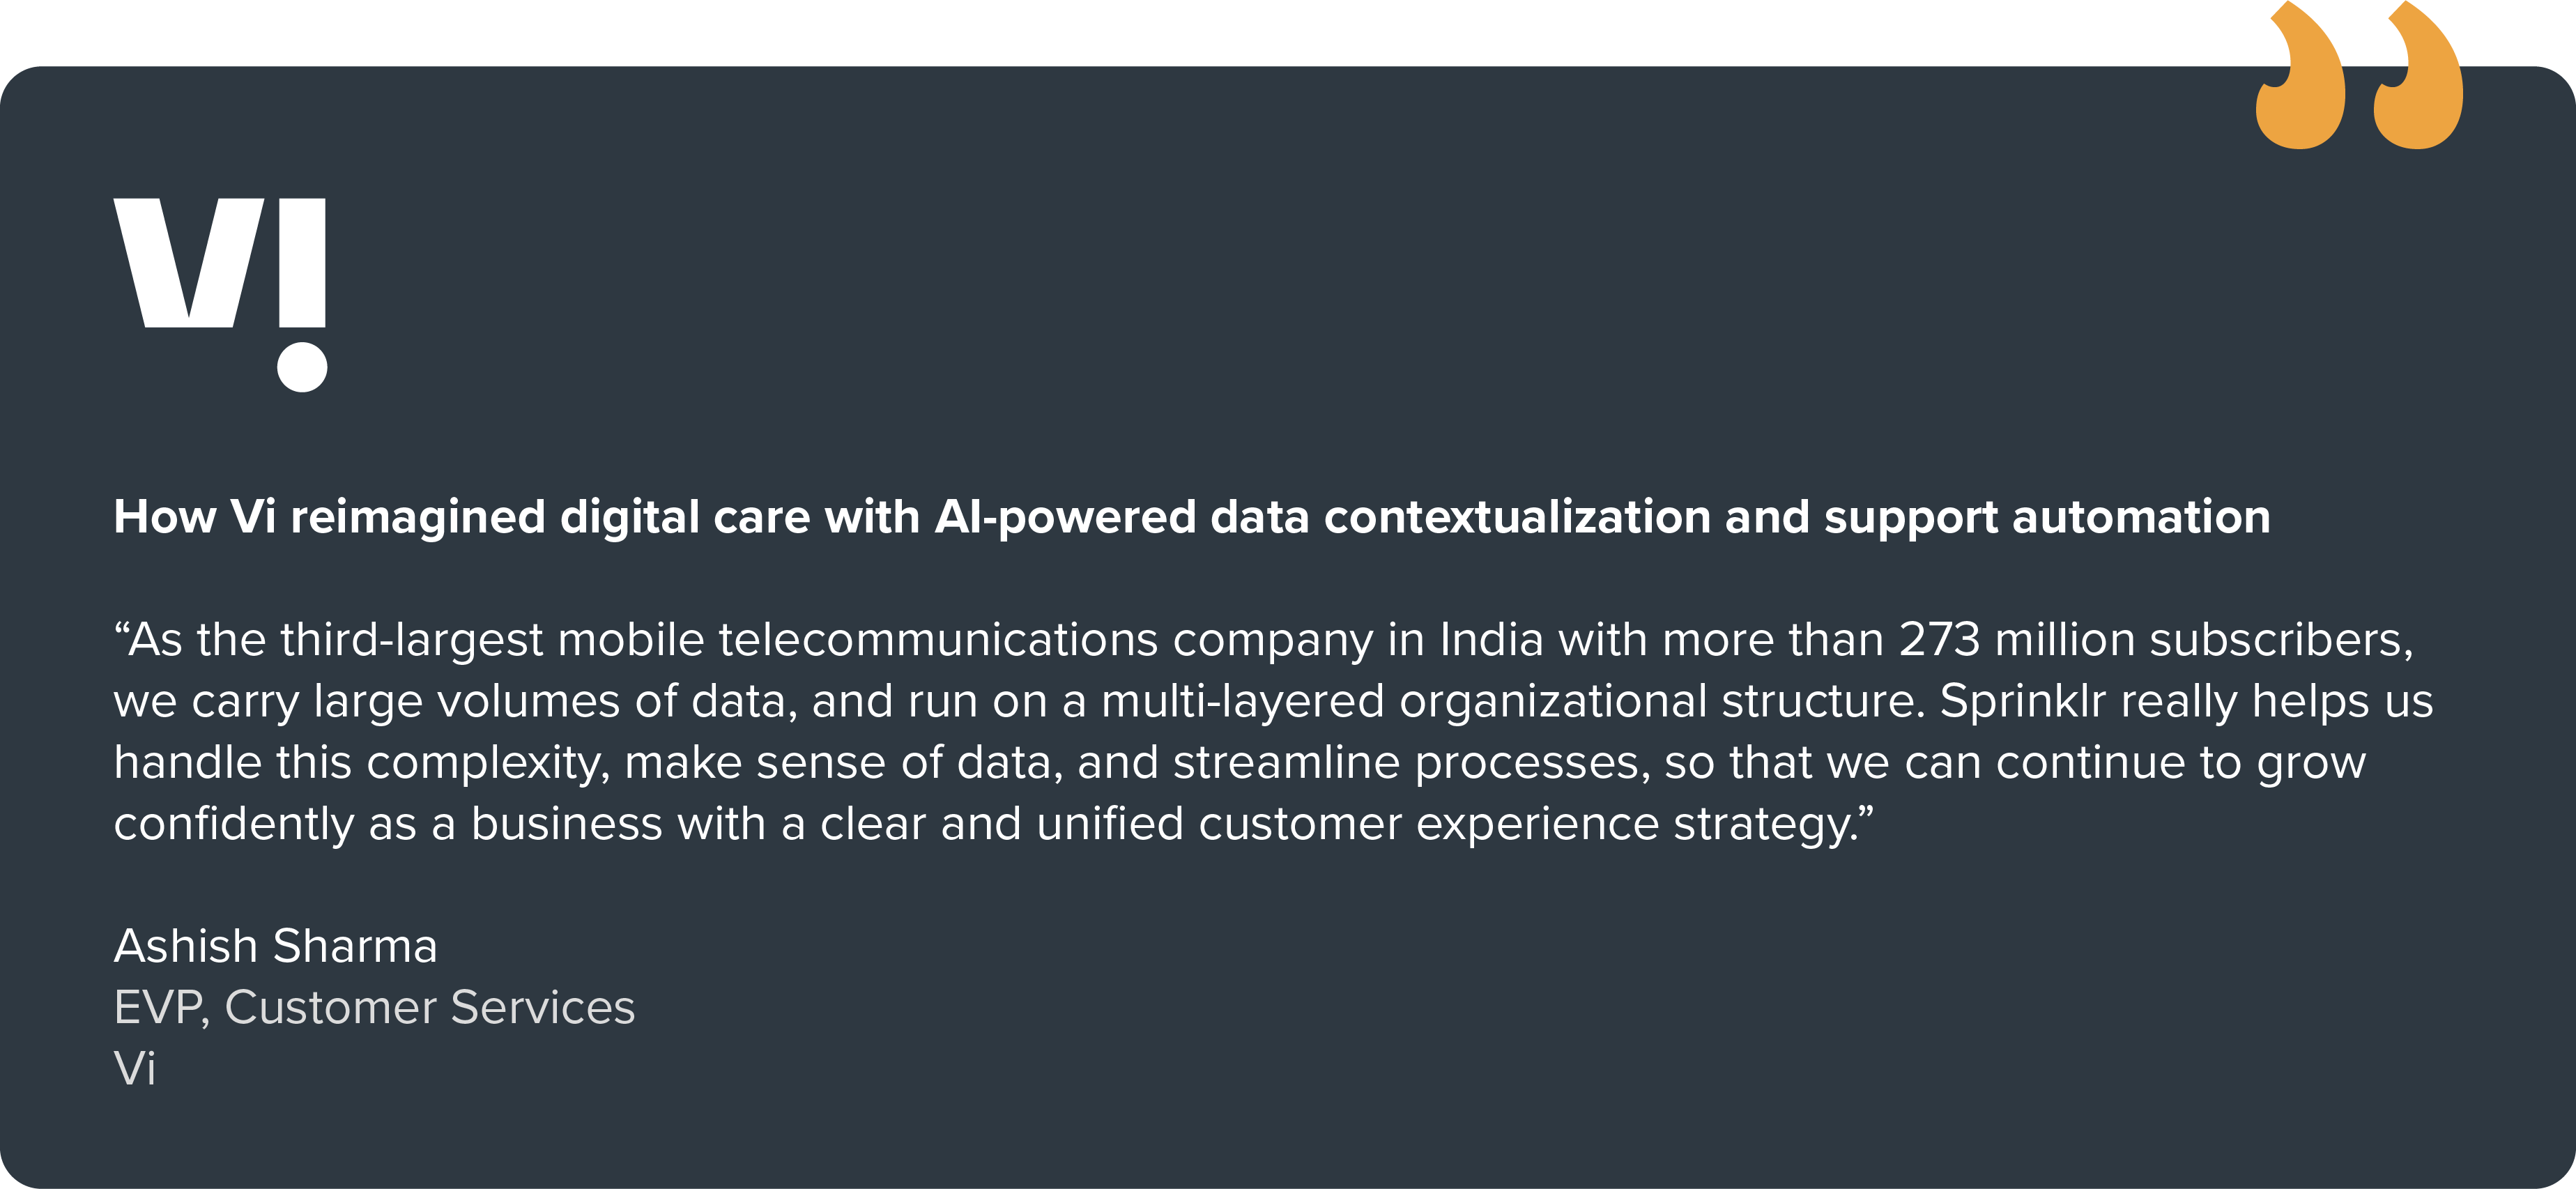2576x1189 pixels.
Task: Click the title "EVP, Customer Services"
Action: pyautogui.click(x=374, y=1007)
